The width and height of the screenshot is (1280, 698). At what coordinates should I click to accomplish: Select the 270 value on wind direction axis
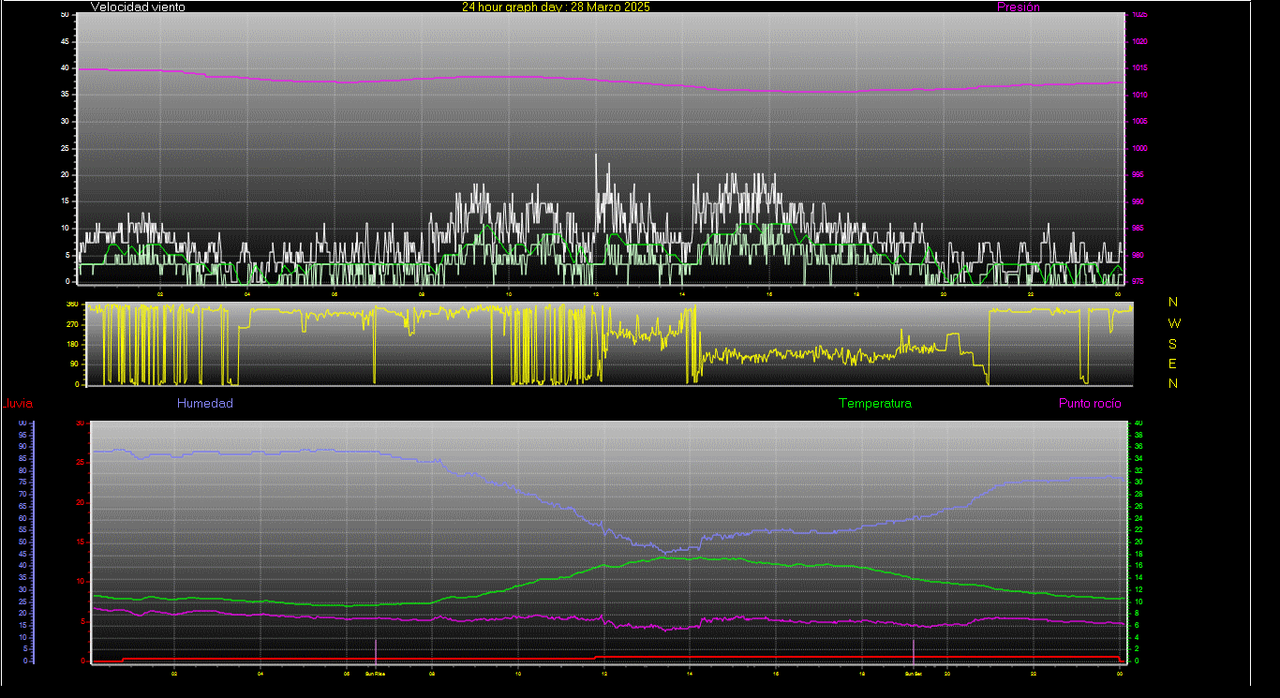pos(71,324)
